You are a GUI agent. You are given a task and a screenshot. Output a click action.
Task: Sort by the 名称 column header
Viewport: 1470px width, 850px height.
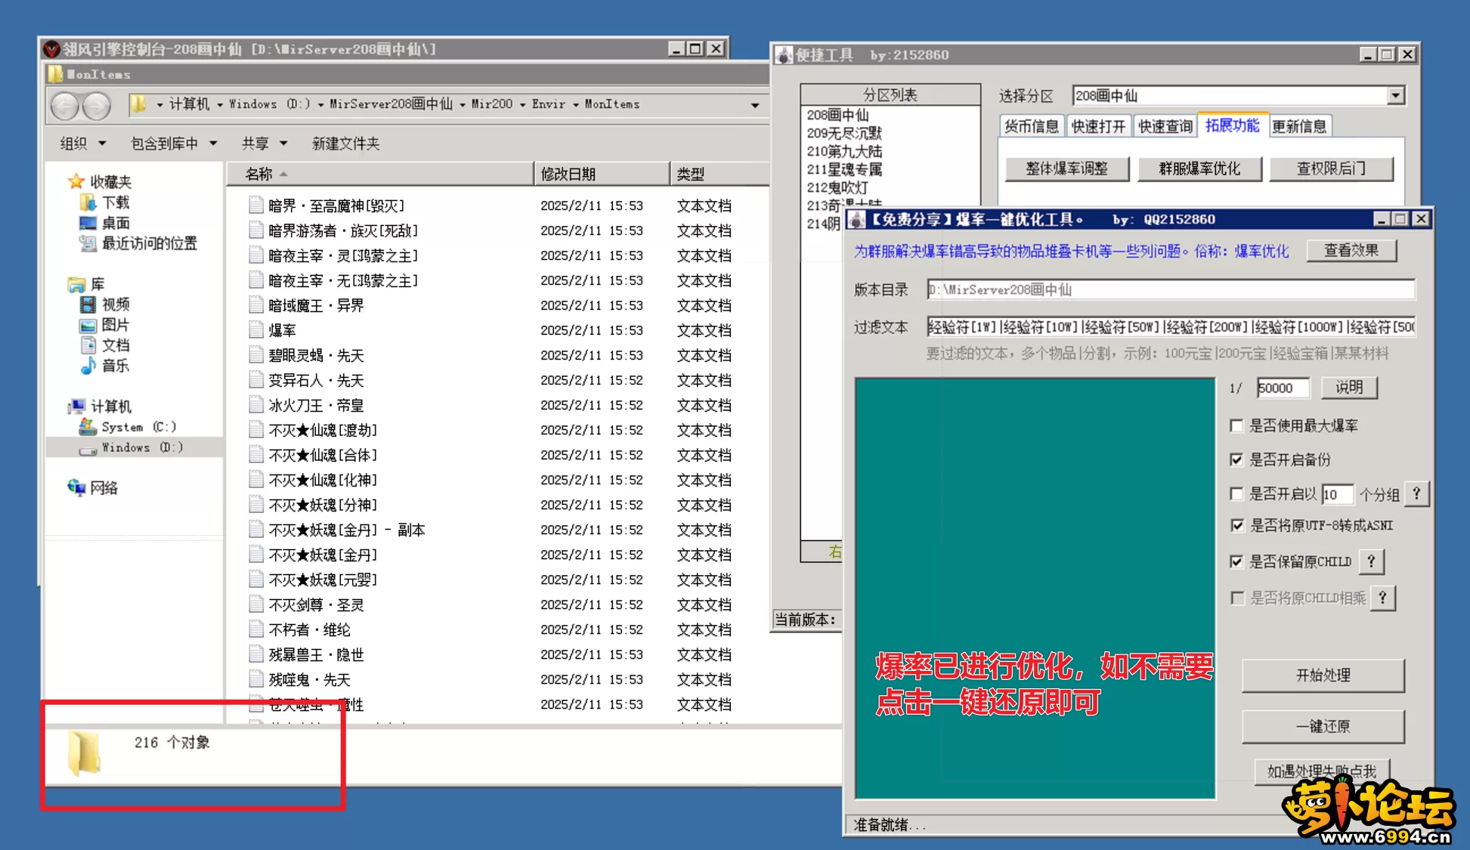(380, 174)
